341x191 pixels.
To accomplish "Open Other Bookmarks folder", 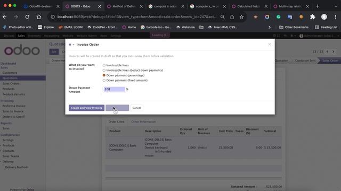I will pos(294,27).
